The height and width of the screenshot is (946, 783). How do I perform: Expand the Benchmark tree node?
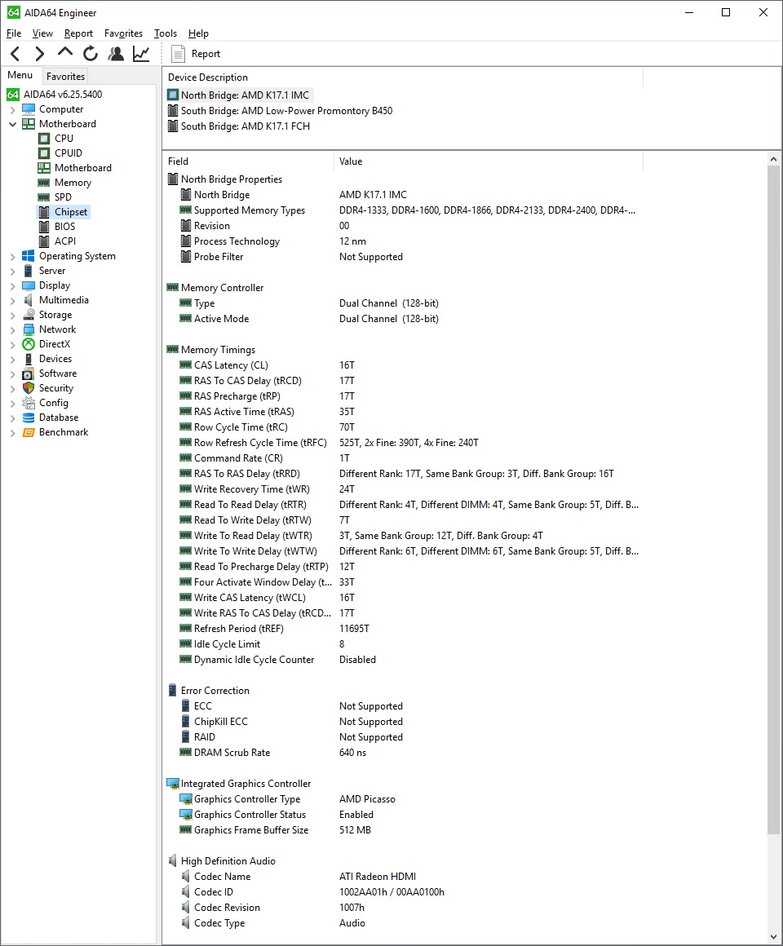[x=12, y=432]
